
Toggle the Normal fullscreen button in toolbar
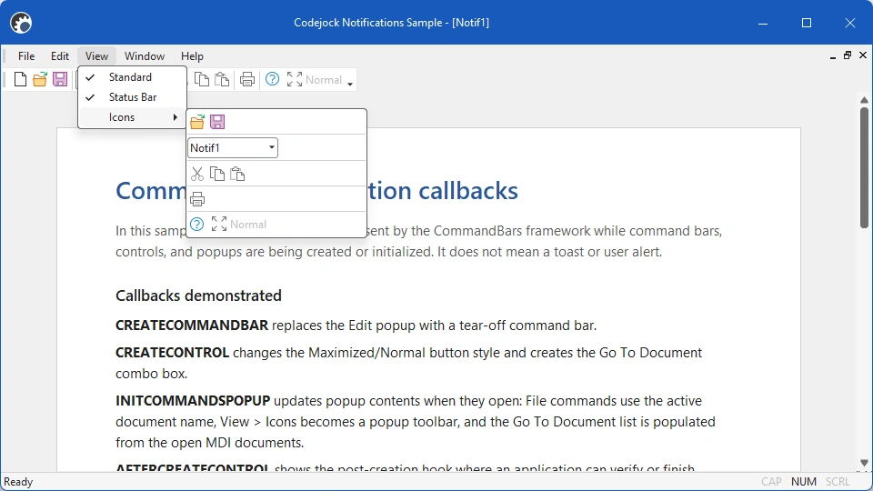click(x=314, y=80)
